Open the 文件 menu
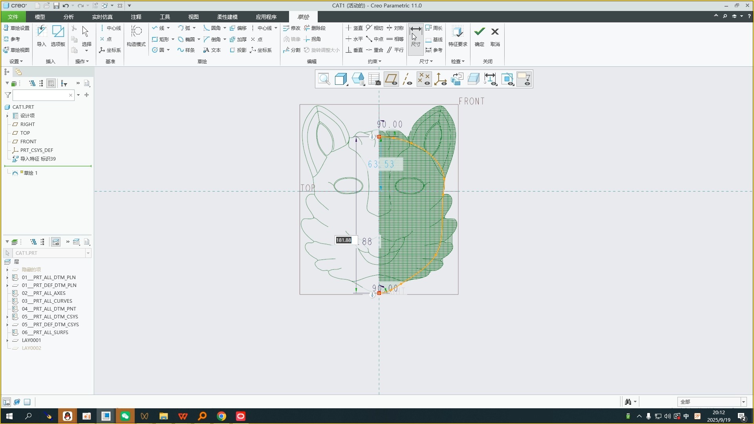 [13, 17]
